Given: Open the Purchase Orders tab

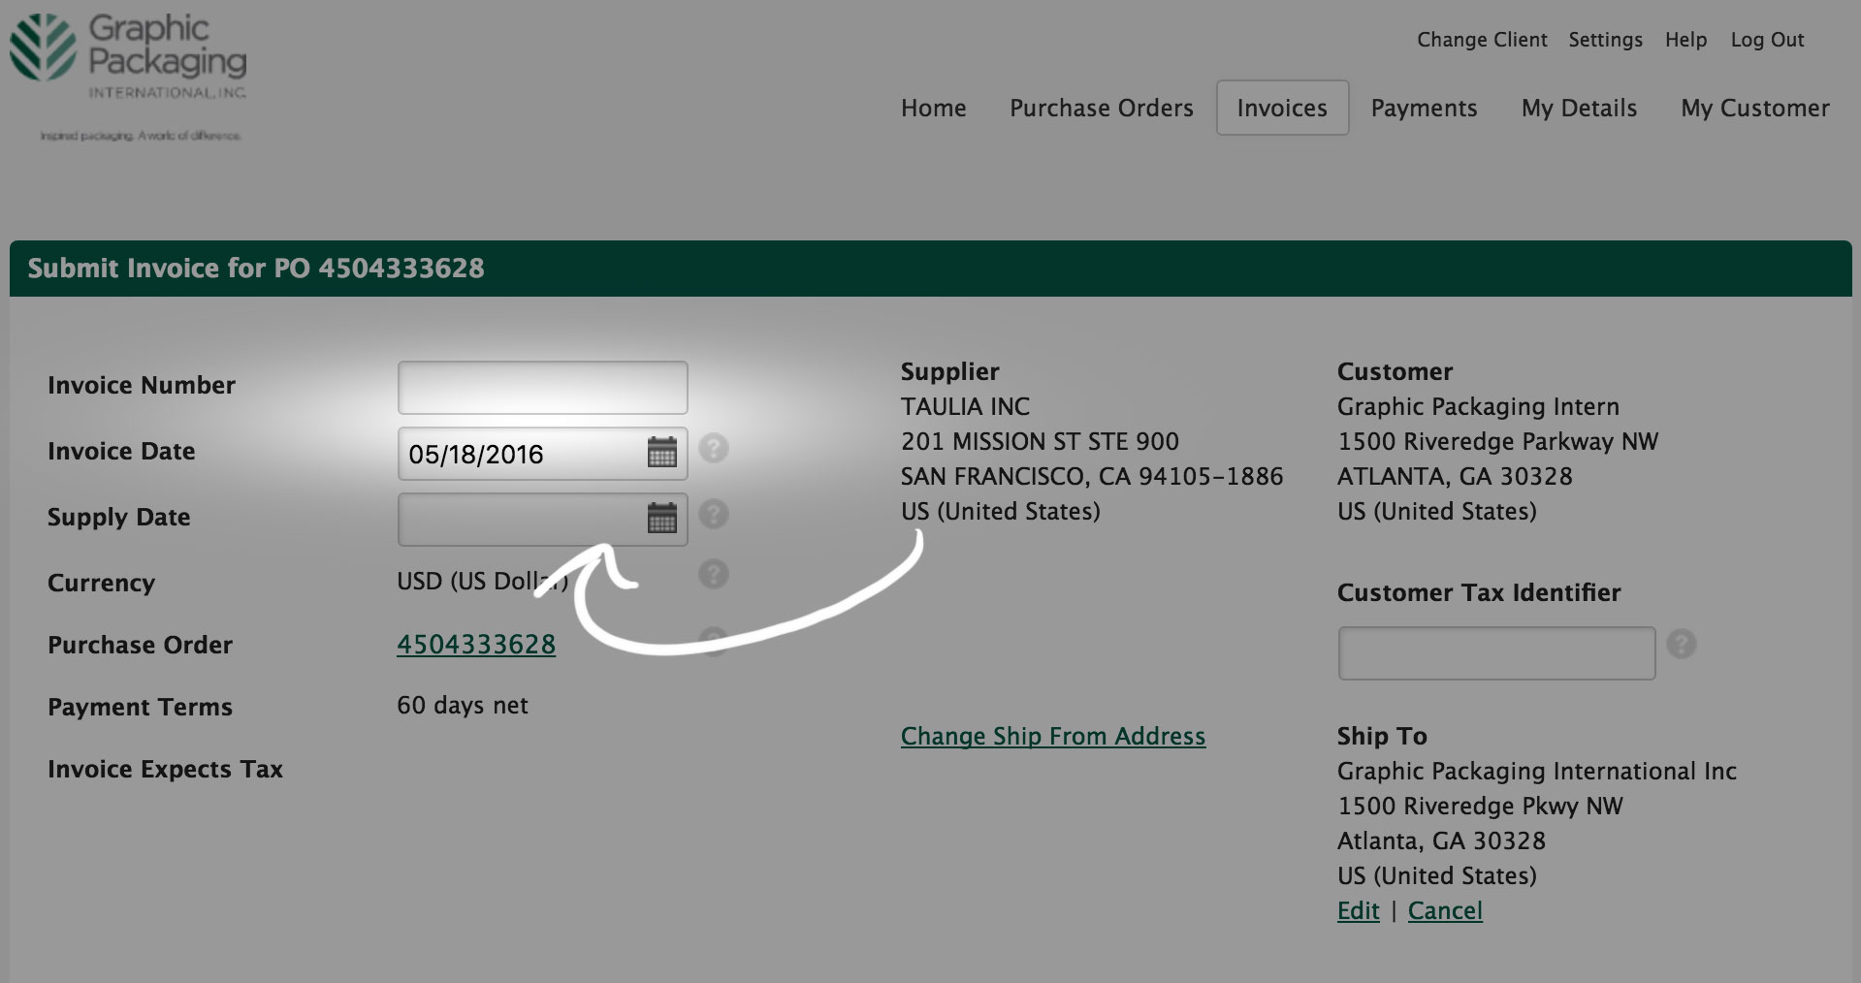Looking at the screenshot, I should [x=1102, y=108].
